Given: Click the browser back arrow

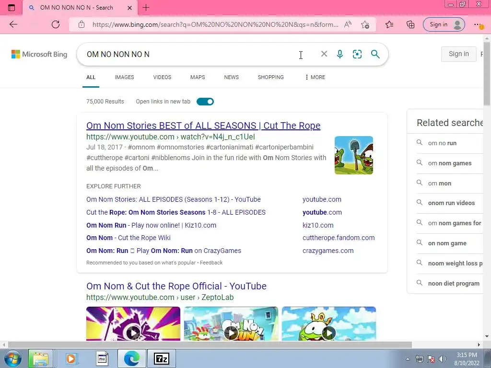Looking at the screenshot, I should pos(13,24).
